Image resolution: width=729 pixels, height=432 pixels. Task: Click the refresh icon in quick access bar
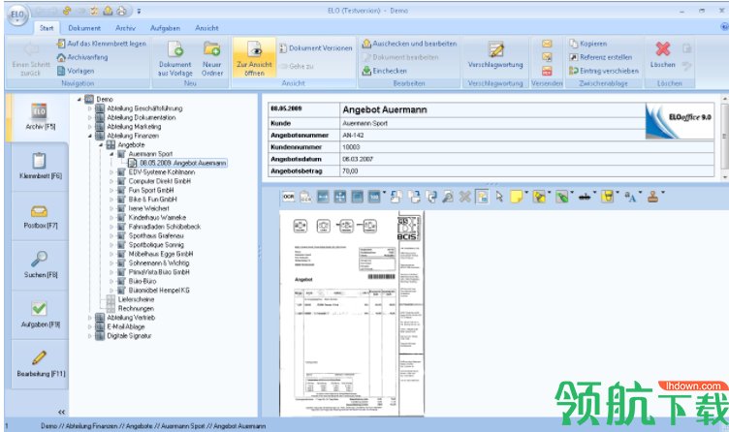pyautogui.click(x=67, y=11)
